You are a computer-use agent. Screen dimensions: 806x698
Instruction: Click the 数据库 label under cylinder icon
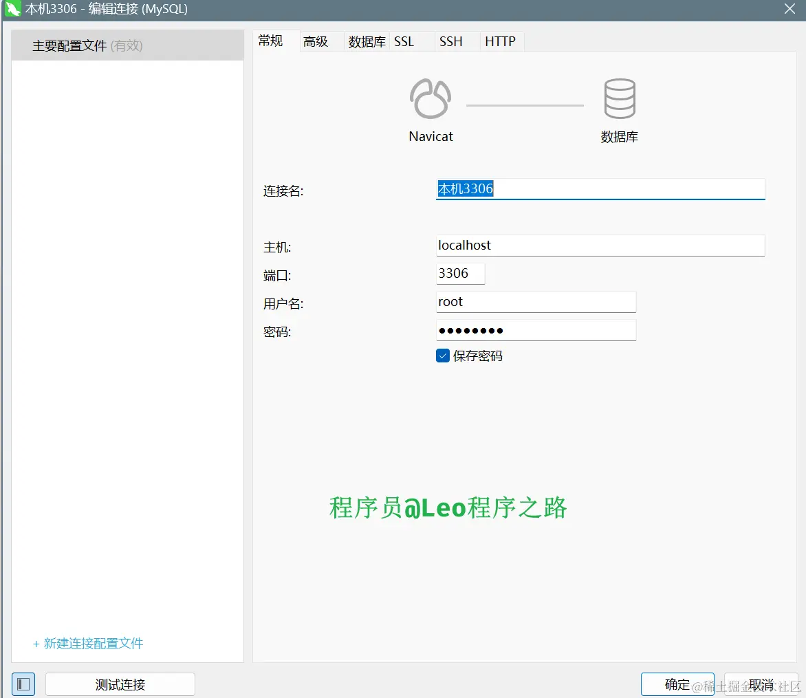click(x=620, y=137)
